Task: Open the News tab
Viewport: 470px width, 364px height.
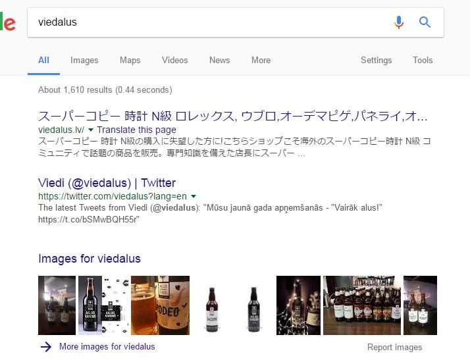Action: click(x=219, y=60)
